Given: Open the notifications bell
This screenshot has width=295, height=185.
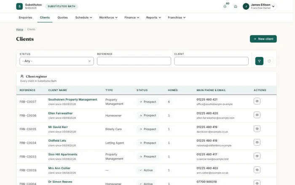Looking at the screenshot, I should point(225,6).
